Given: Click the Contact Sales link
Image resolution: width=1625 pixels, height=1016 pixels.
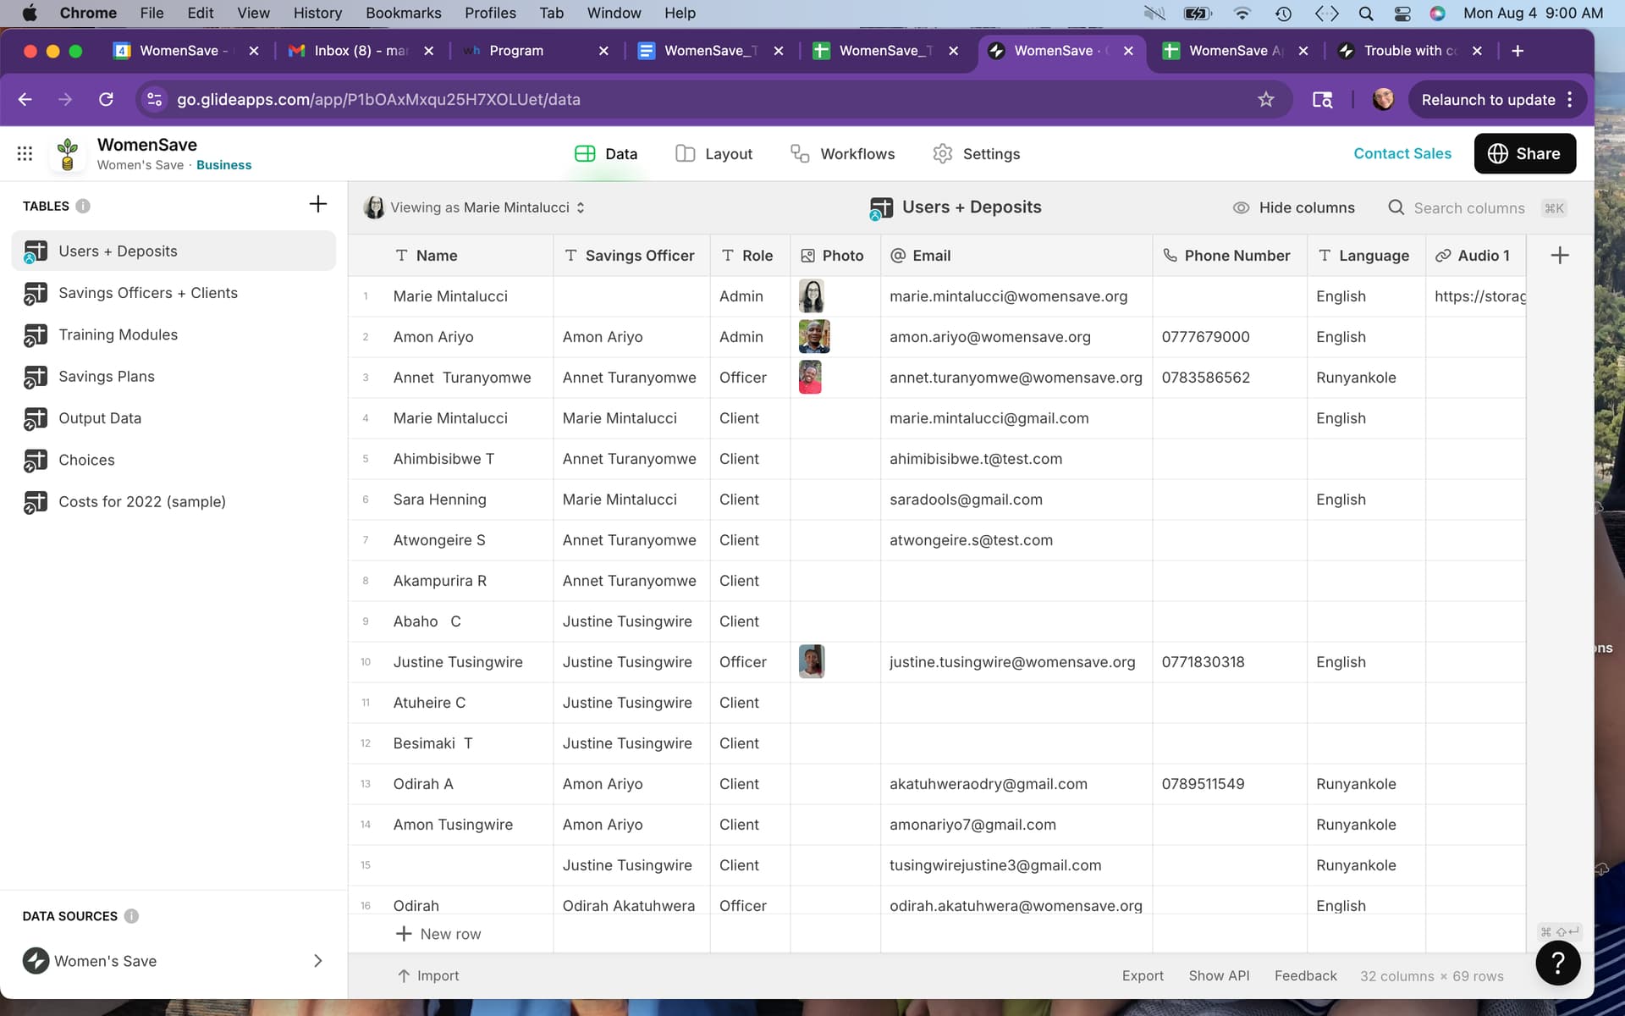Looking at the screenshot, I should tap(1402, 153).
